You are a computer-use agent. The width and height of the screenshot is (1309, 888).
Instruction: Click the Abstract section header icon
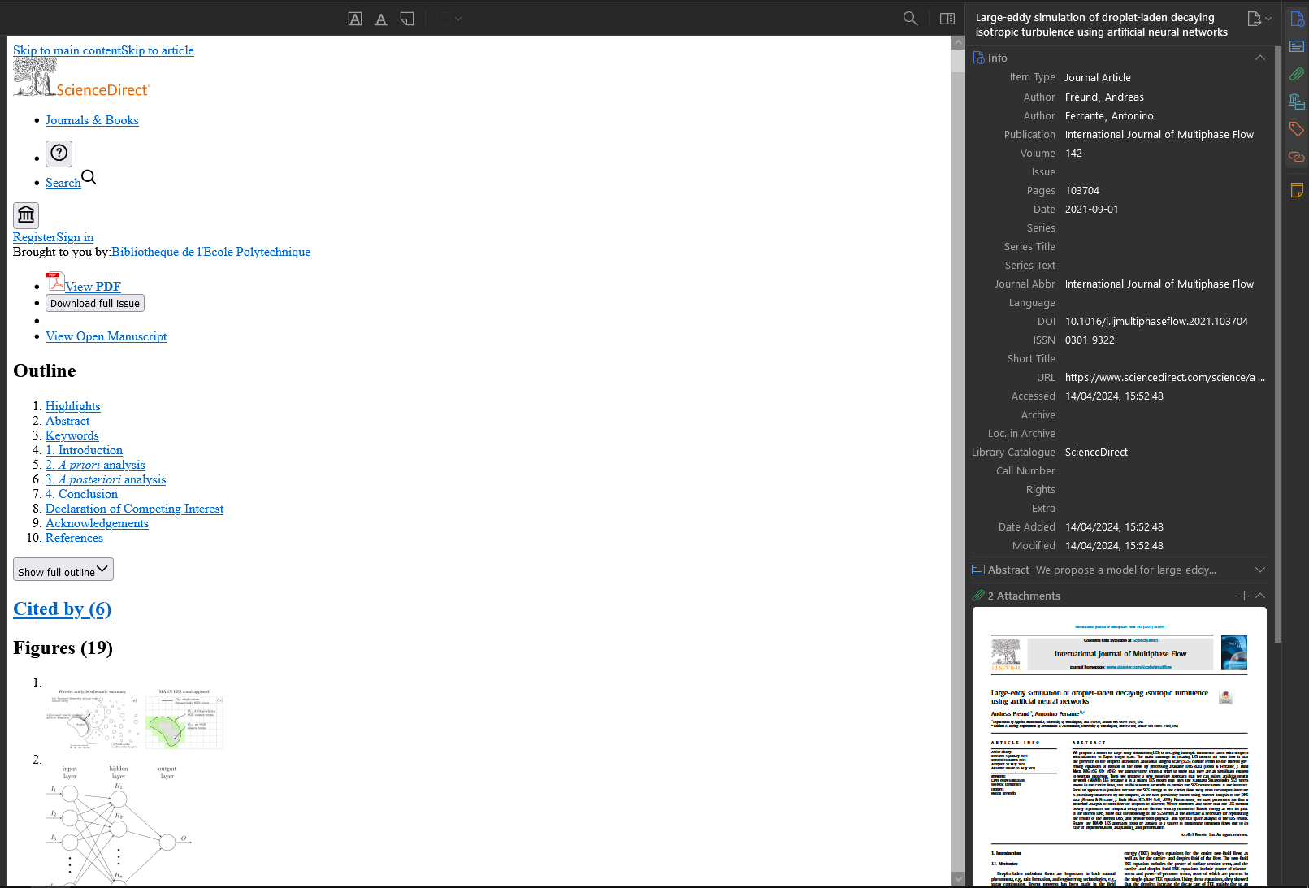click(979, 570)
